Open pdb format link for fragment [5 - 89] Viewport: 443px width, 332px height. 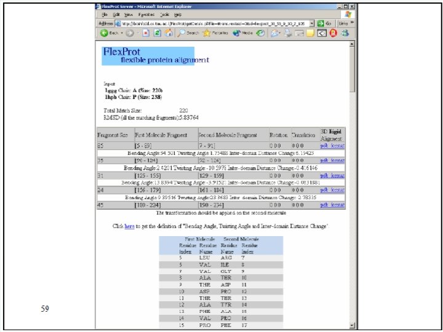point(332,146)
